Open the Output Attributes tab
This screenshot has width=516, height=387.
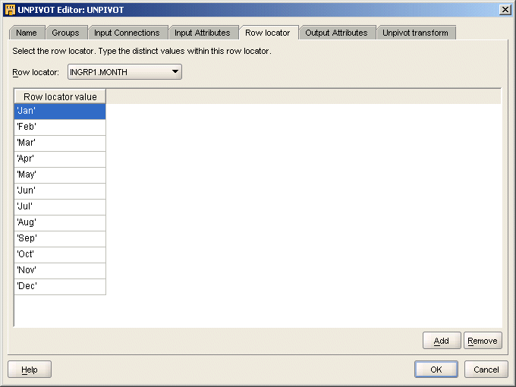[x=336, y=33]
